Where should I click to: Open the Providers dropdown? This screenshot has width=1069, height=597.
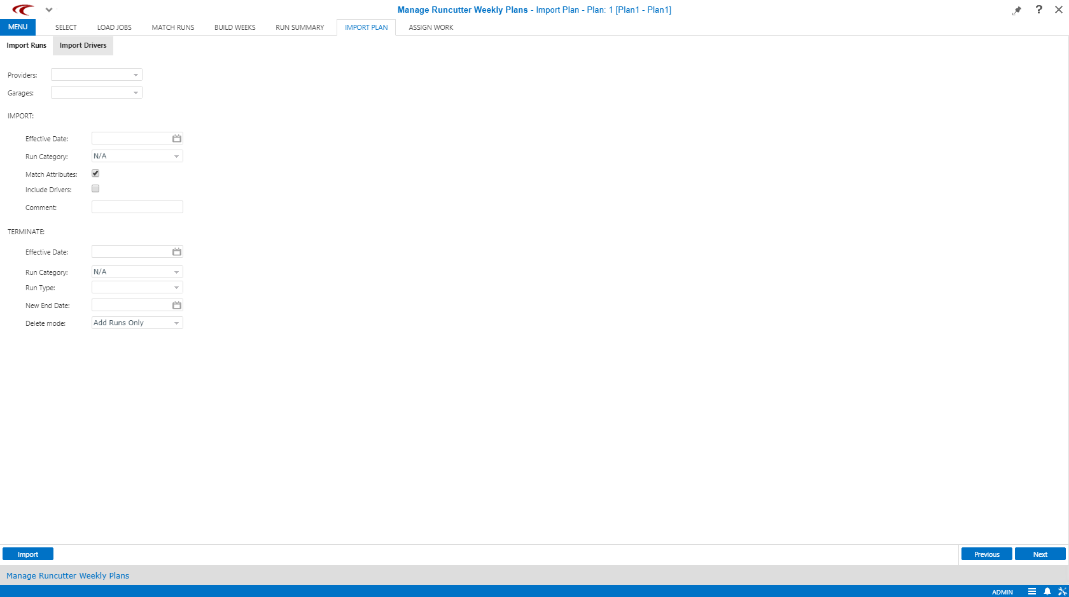coord(135,74)
